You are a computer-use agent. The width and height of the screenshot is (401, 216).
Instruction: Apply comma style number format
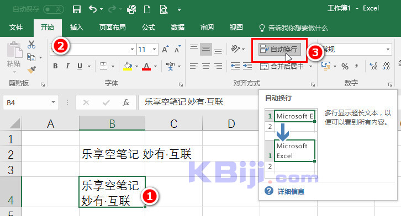[356, 66]
